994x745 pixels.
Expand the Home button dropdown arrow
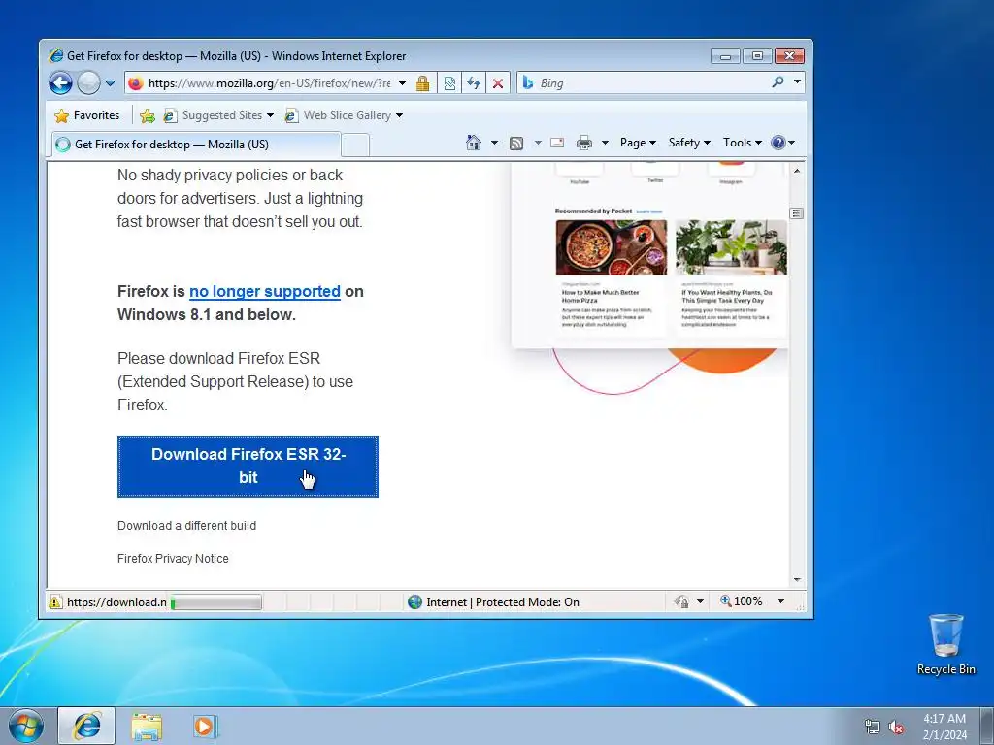[494, 143]
